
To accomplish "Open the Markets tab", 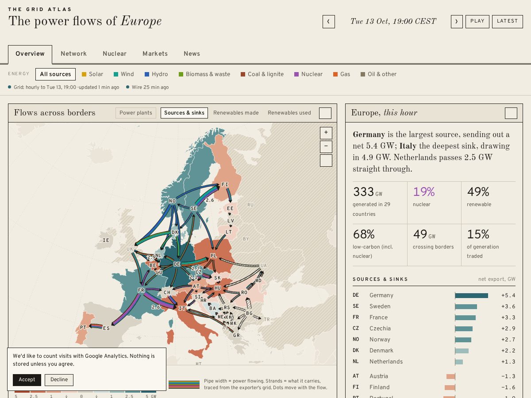I will [155, 54].
